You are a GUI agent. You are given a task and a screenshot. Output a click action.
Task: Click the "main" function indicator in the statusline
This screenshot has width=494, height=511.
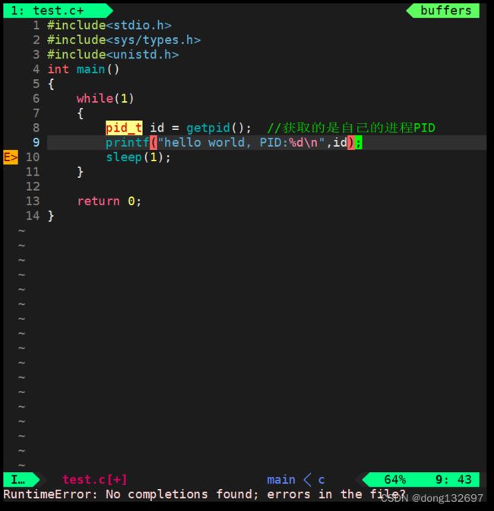(281, 480)
